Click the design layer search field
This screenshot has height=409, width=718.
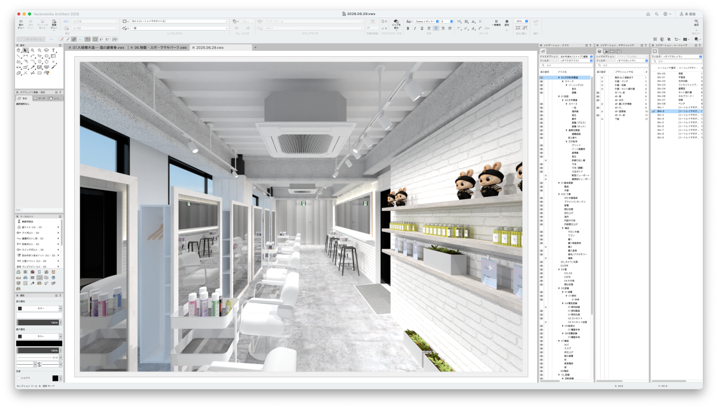tap(623, 65)
